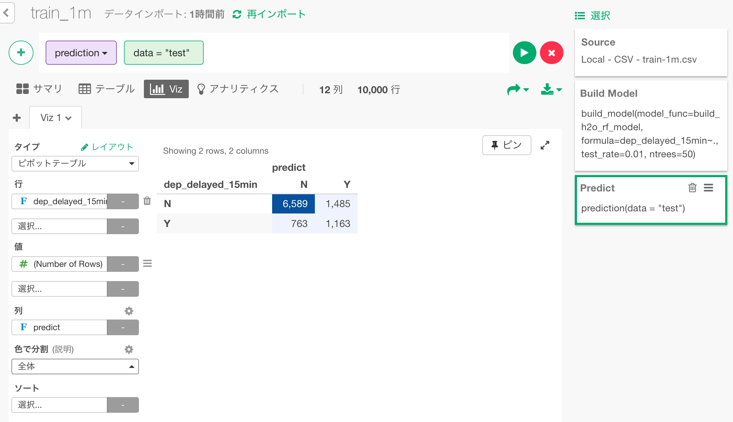Screen dimensions: 733x422
Task: Click the ピン button
Action: click(506, 145)
